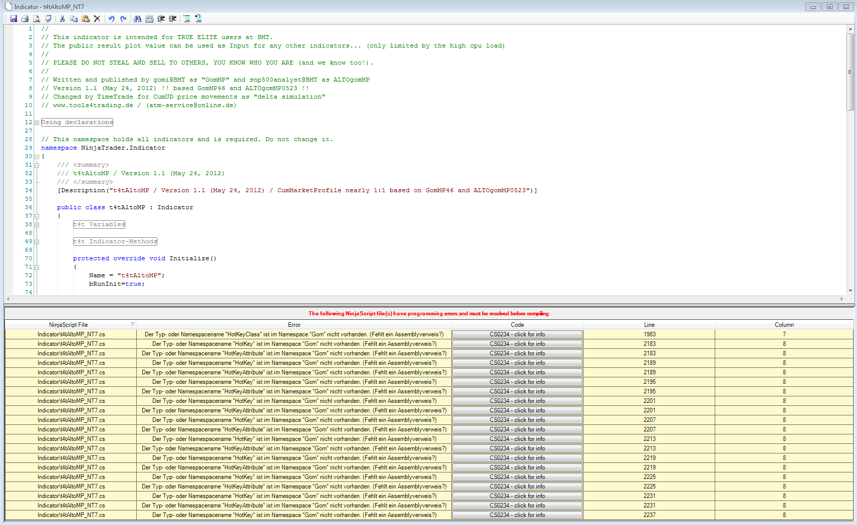857x525 pixels.
Task: Paste clipboard with the paste icon
Action: pyautogui.click(x=86, y=19)
